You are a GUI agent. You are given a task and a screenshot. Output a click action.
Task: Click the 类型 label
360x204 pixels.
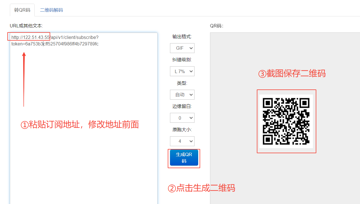point(182,83)
